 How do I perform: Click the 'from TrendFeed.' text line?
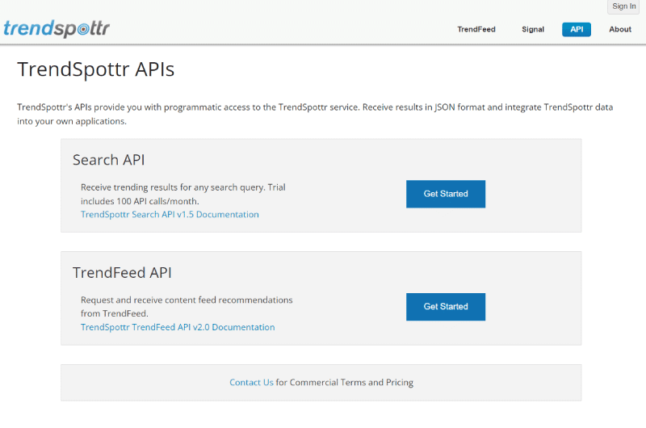pyautogui.click(x=115, y=313)
